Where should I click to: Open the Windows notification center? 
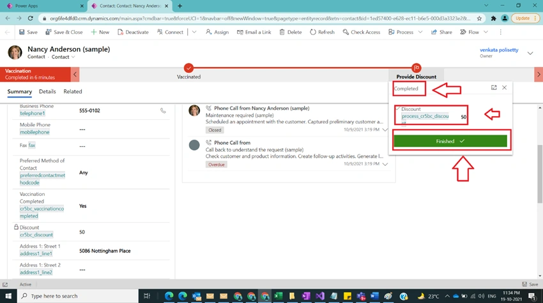click(532, 296)
